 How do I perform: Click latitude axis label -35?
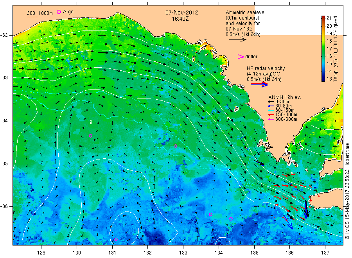4,163
